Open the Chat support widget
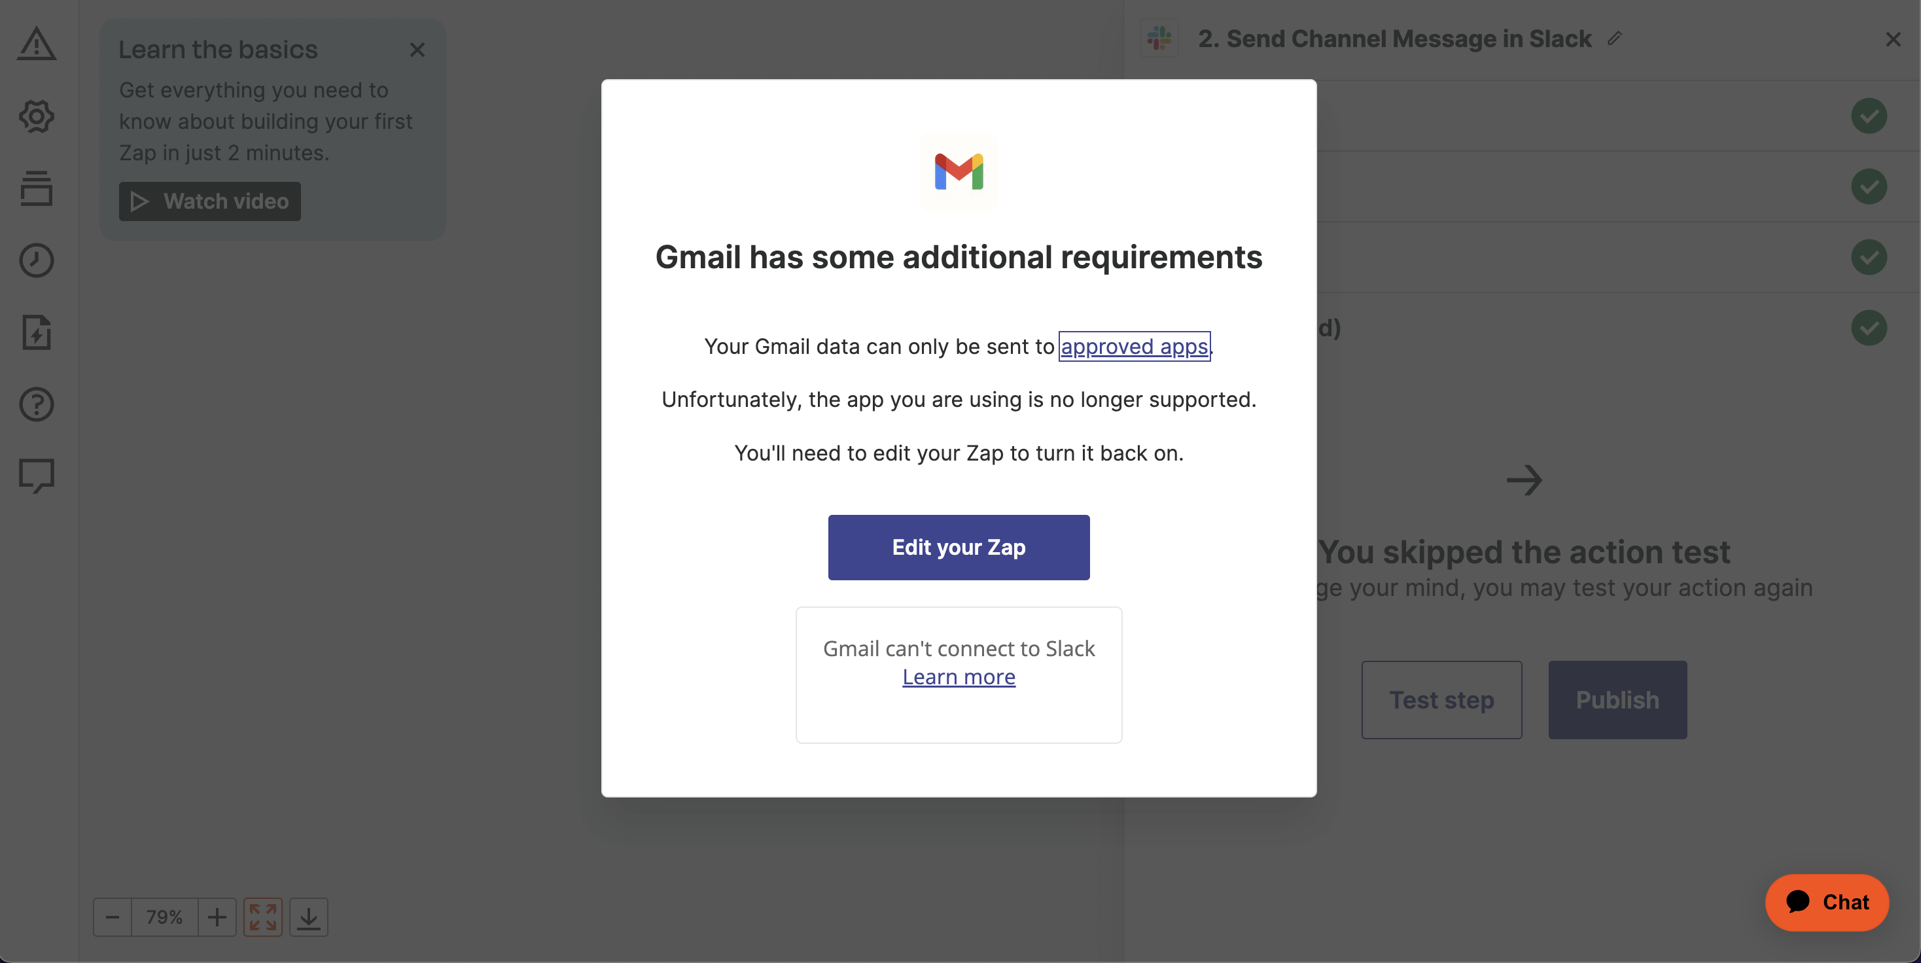The image size is (1921, 963). [x=1826, y=902]
